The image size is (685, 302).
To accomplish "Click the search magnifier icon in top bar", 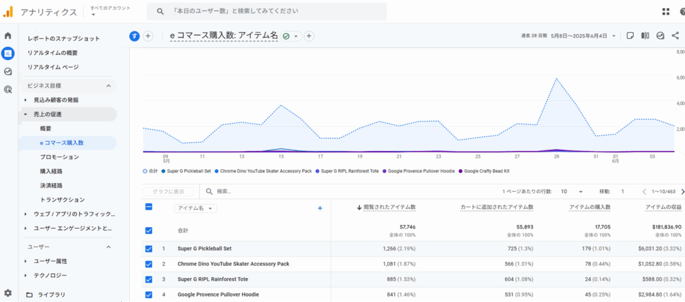I will point(161,11).
